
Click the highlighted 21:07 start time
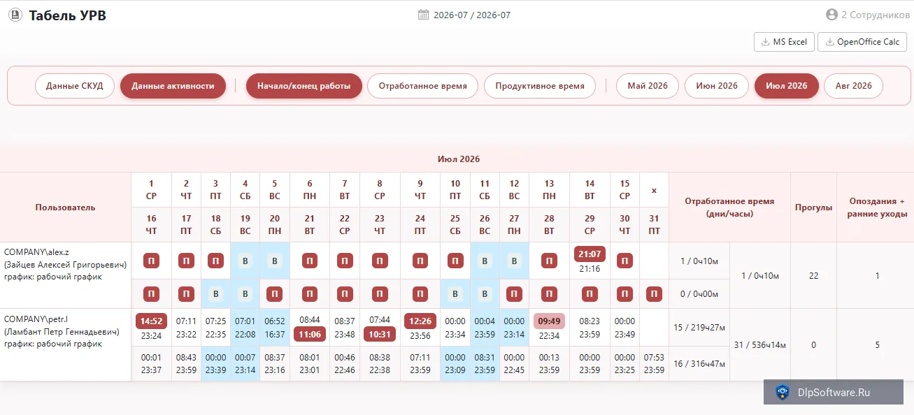(590, 254)
